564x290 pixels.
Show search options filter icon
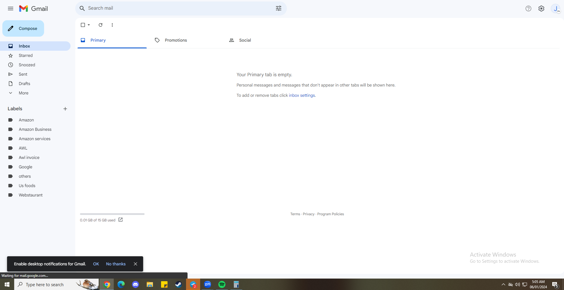coord(279,8)
